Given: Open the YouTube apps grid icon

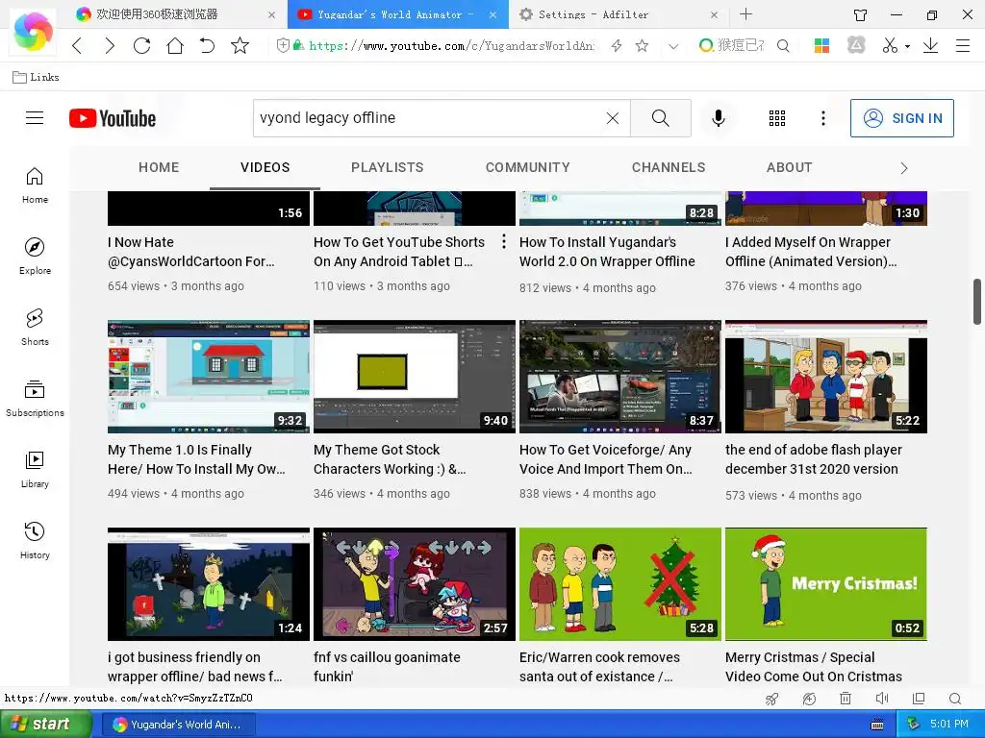Looking at the screenshot, I should pyautogui.click(x=777, y=118).
